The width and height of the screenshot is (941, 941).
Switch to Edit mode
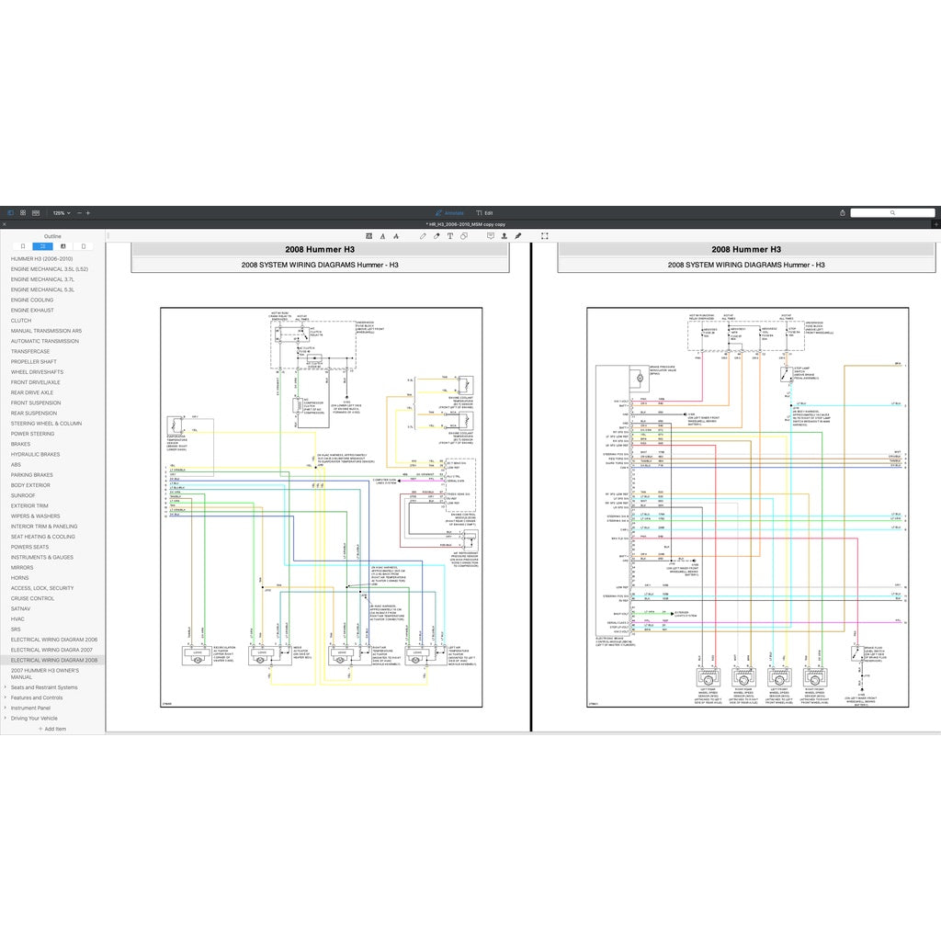click(484, 212)
